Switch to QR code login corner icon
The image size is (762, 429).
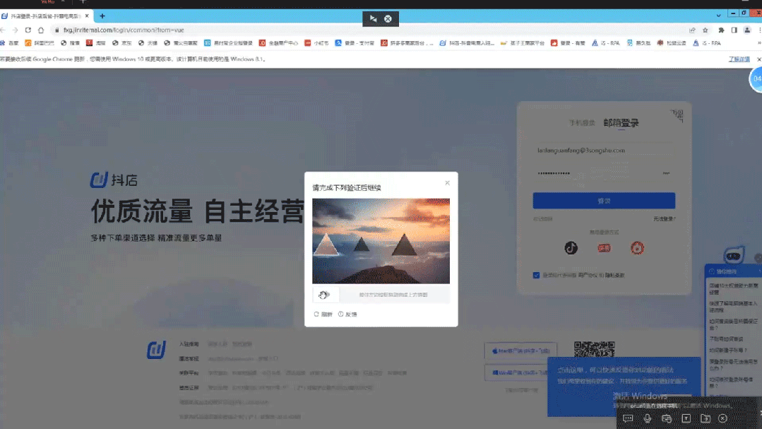pyautogui.click(x=678, y=114)
